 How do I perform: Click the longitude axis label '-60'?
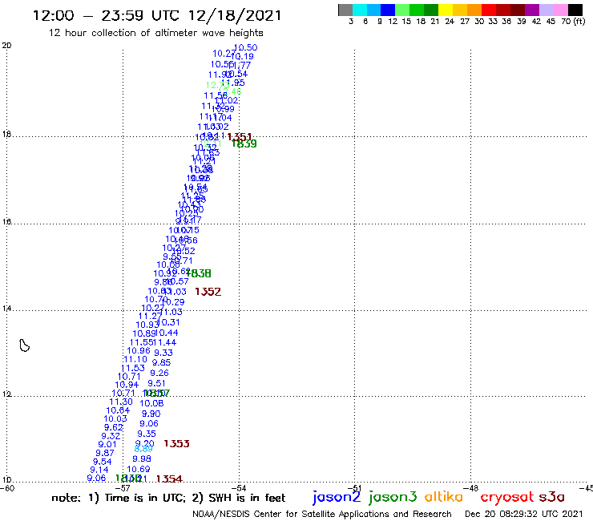click(7, 488)
